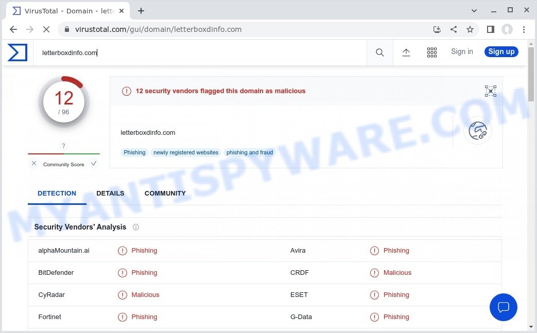This screenshot has width=537, height=333.
Task: Click the Phishing result for Avira
Action: [x=396, y=251]
